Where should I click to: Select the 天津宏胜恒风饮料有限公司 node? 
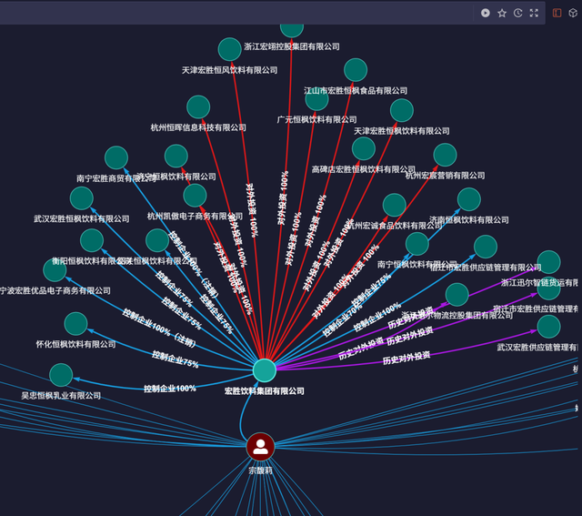click(x=230, y=49)
